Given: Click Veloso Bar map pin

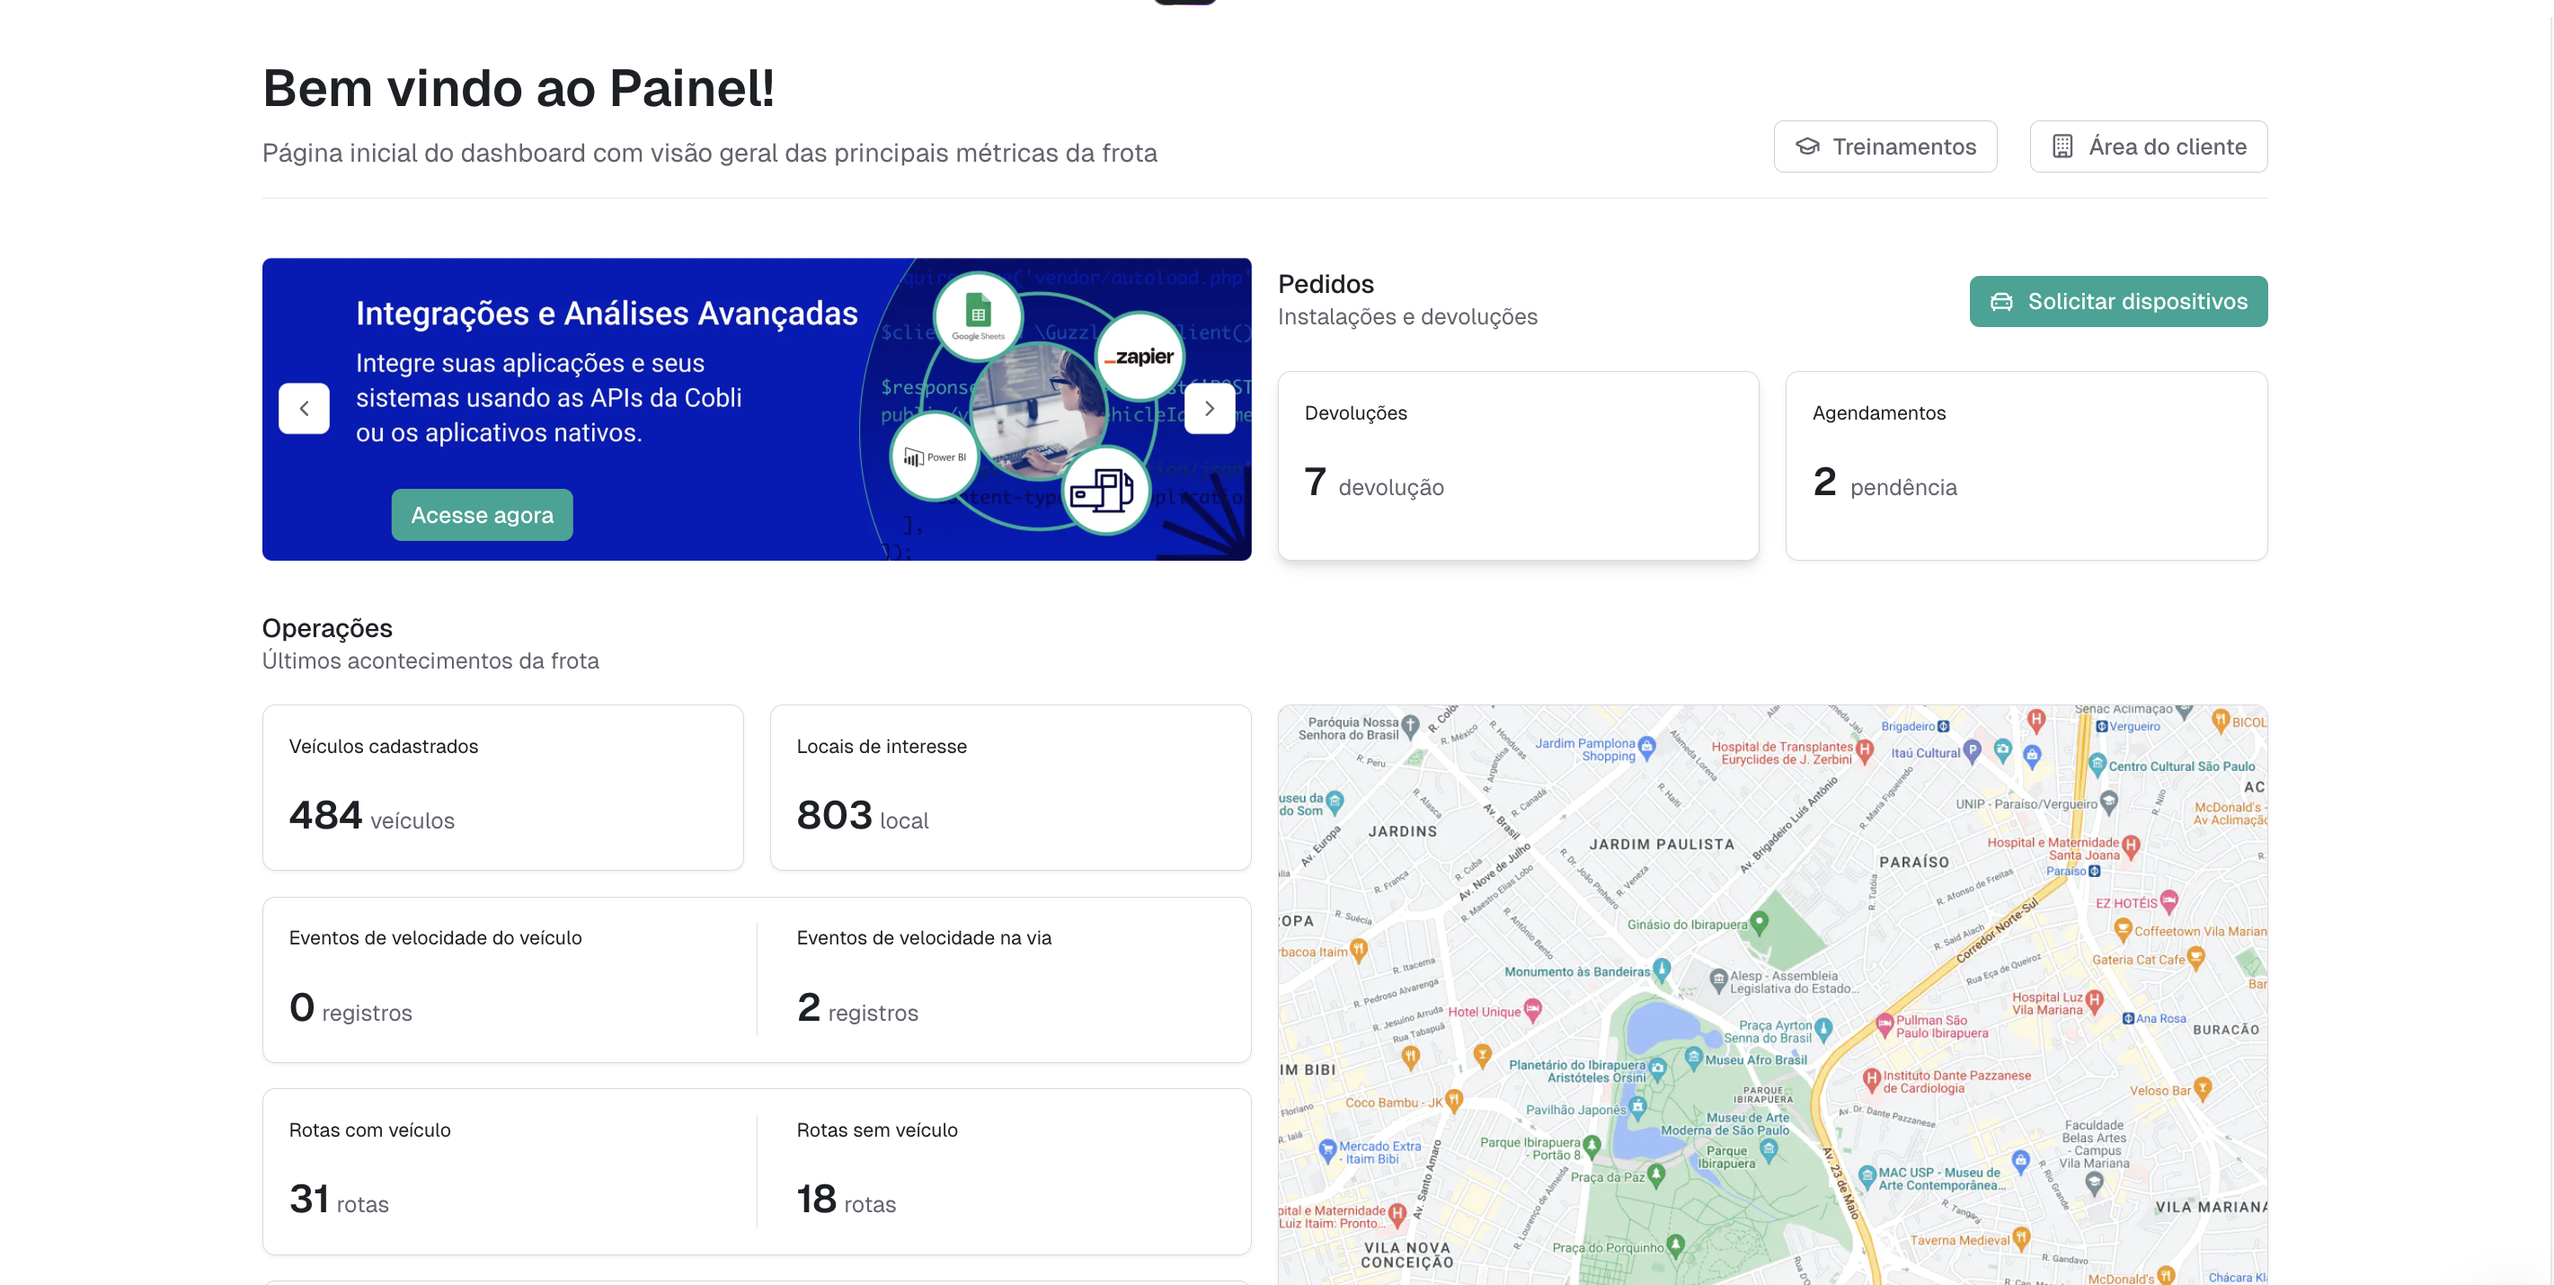Looking at the screenshot, I should pyautogui.click(x=2203, y=1087).
